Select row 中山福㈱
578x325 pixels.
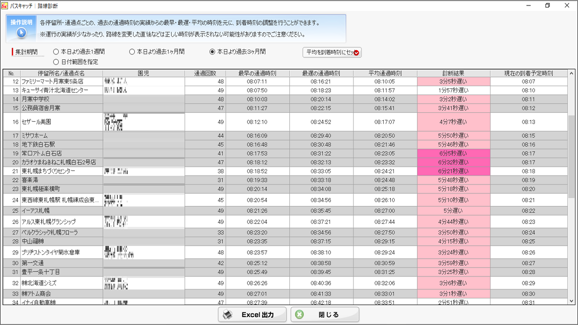tap(285, 242)
